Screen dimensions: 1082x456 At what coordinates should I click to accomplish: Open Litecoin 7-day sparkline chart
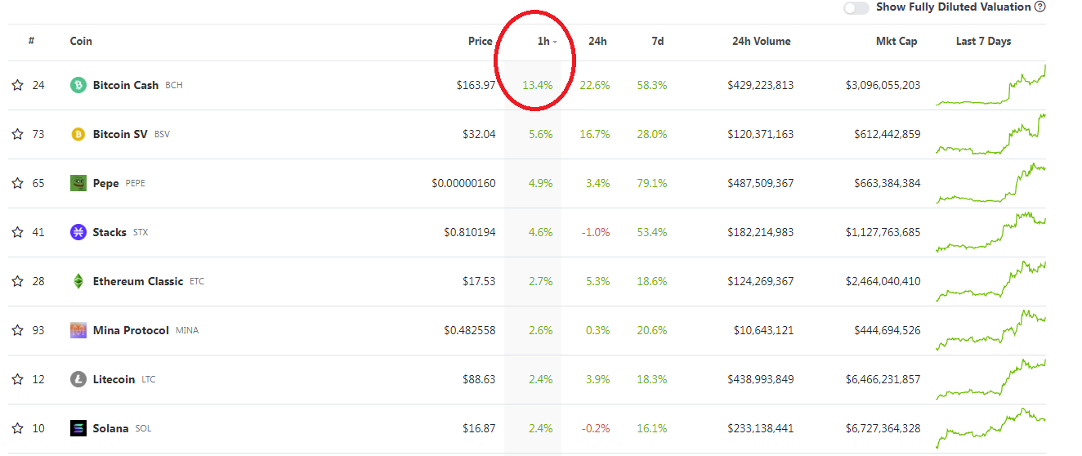990,379
